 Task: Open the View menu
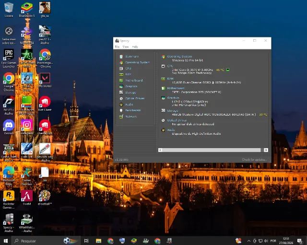tap(126, 47)
